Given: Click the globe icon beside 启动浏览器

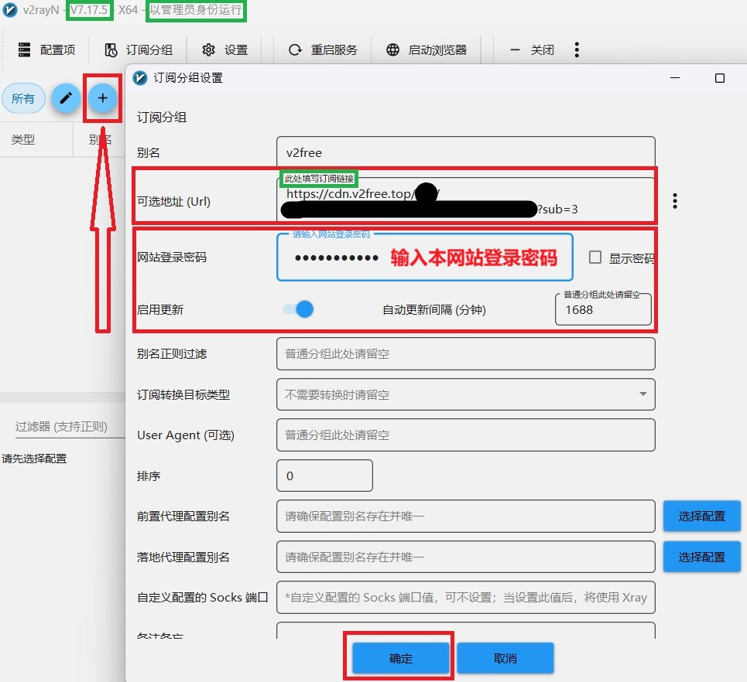Looking at the screenshot, I should [x=392, y=49].
